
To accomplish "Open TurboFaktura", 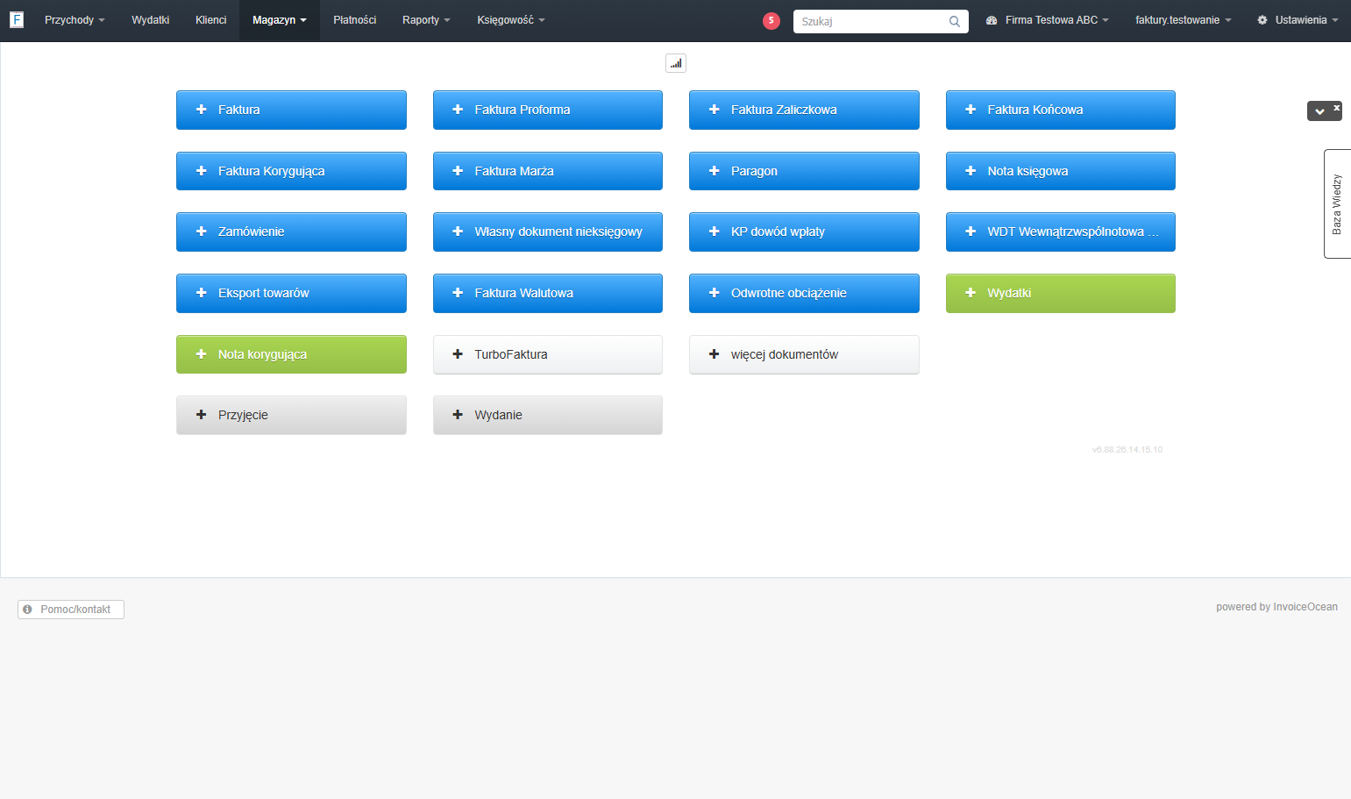I will [548, 354].
